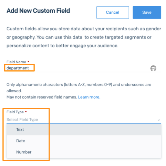This screenshot has height=166, width=166.
Task: Click the red required dot beside Field Name
Action: 28,62
